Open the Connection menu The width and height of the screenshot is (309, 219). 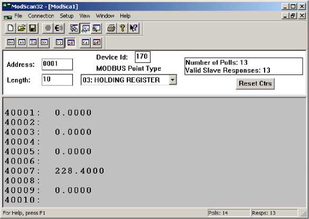[41, 16]
